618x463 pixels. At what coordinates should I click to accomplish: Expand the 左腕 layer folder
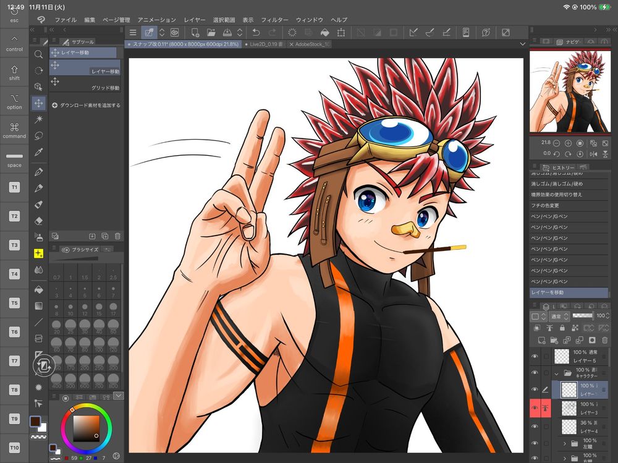tap(565, 444)
